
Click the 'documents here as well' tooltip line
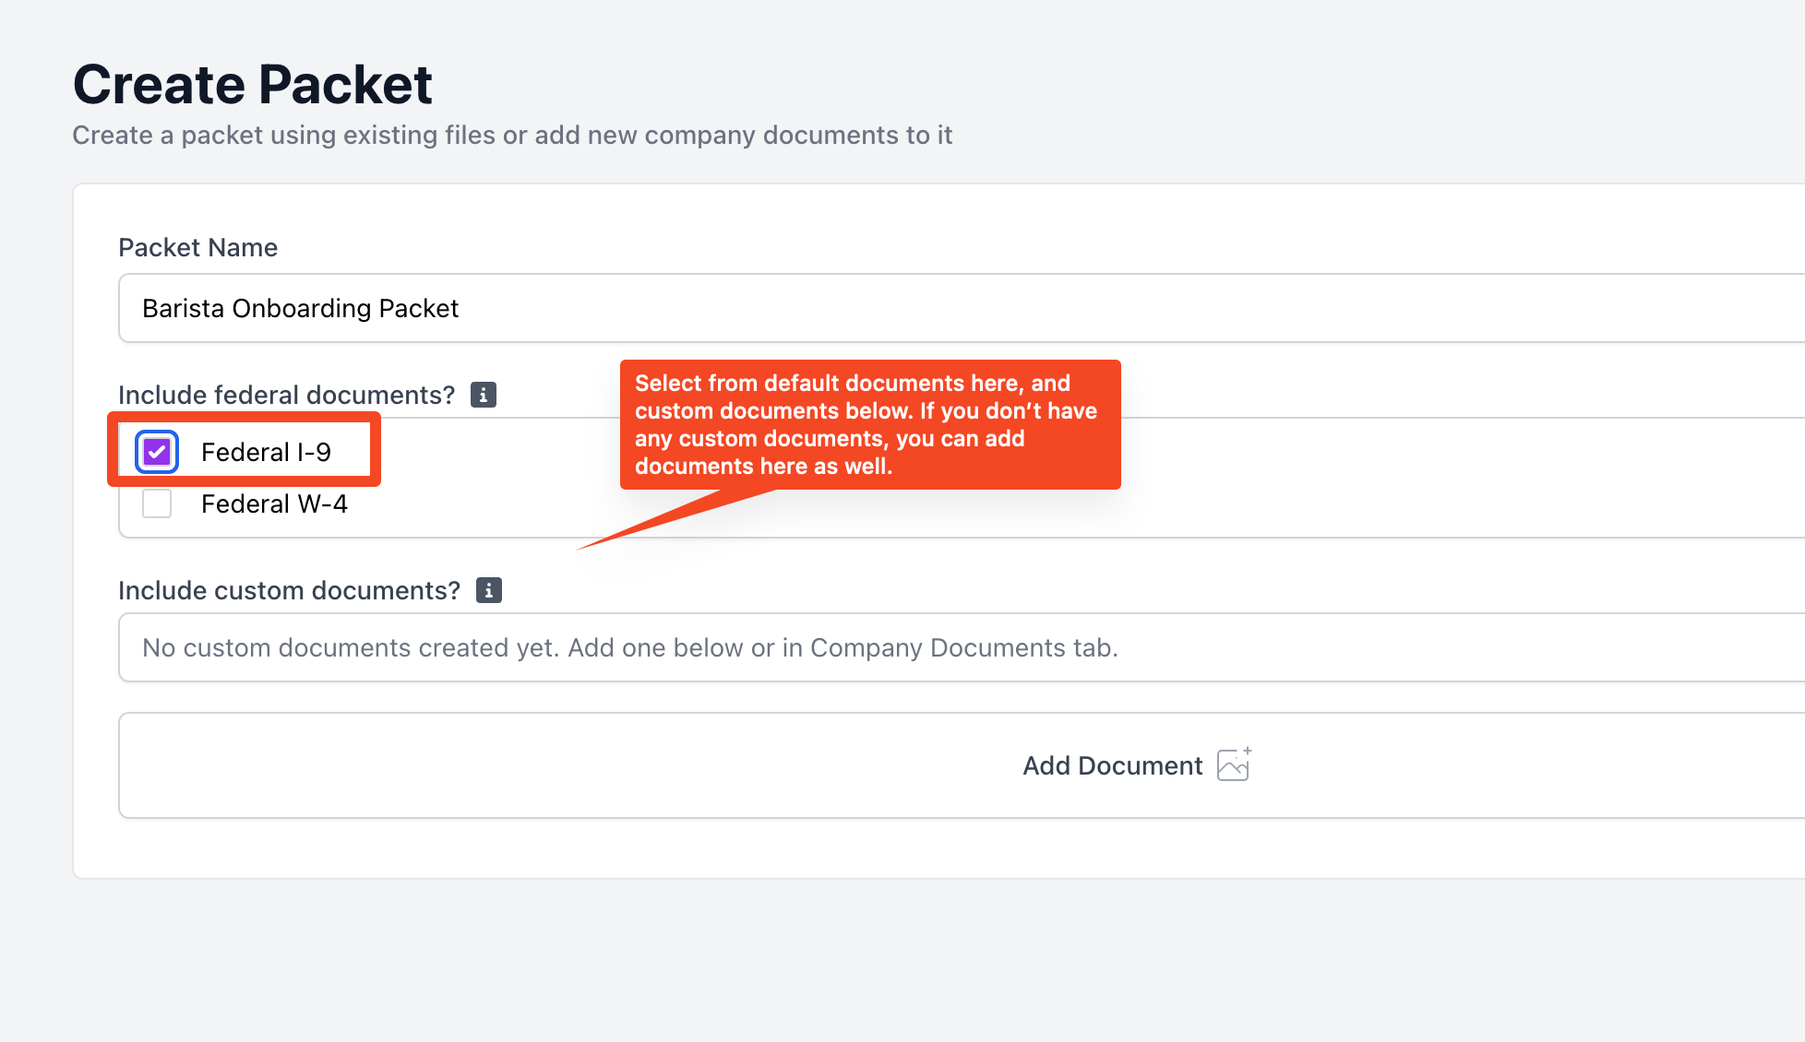coord(763,466)
